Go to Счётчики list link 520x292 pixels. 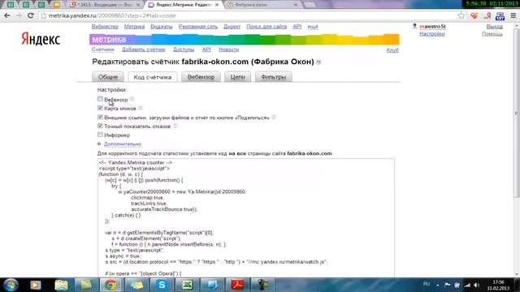(103, 49)
